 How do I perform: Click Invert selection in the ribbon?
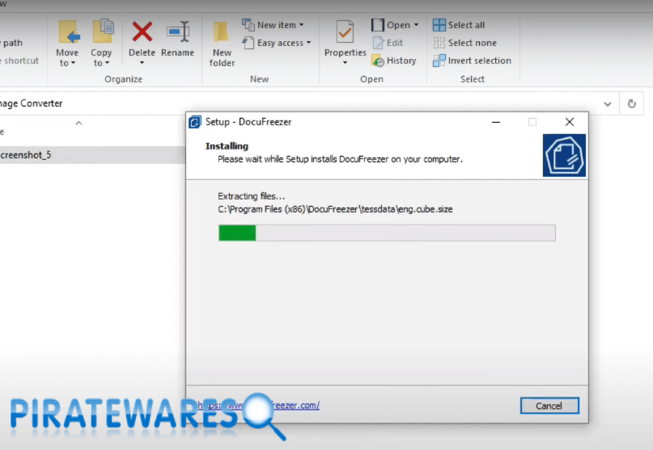[x=472, y=61]
